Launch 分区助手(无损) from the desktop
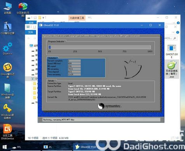 (23, 9)
